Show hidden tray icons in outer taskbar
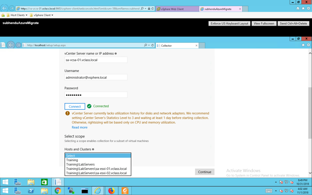 pyautogui.click(x=276, y=191)
